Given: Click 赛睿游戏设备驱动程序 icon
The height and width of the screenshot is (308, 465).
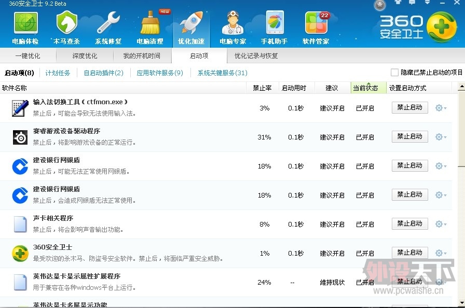Looking at the screenshot, I should click(x=20, y=137).
